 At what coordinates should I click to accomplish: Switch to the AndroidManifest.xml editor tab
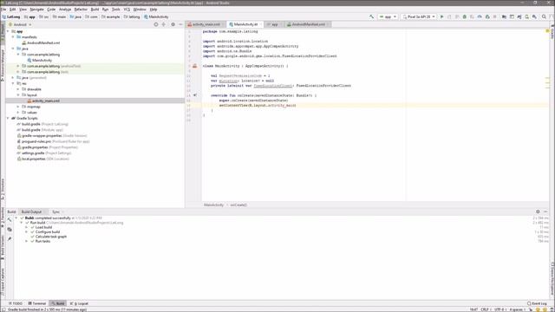(308, 24)
